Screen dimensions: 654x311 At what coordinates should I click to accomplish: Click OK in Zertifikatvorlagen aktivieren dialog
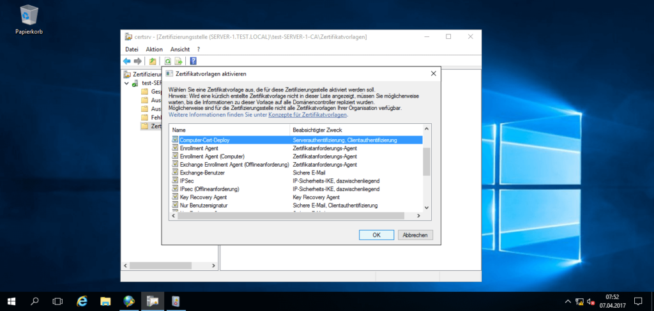[x=376, y=235]
